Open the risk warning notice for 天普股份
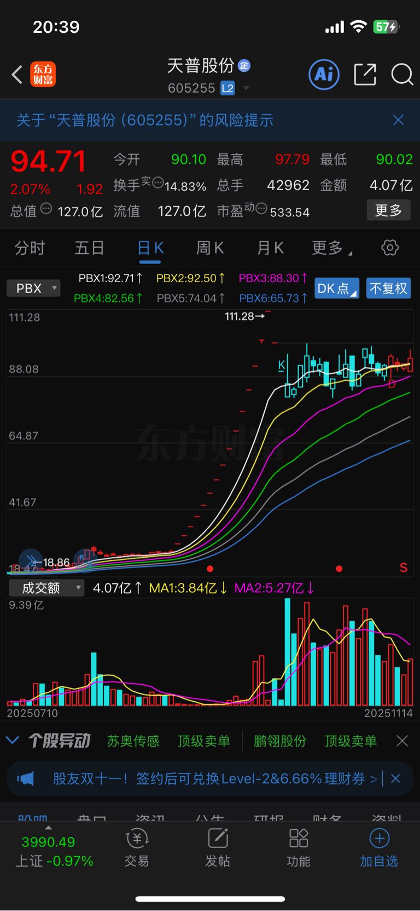This screenshot has height=911, width=420. [x=145, y=120]
